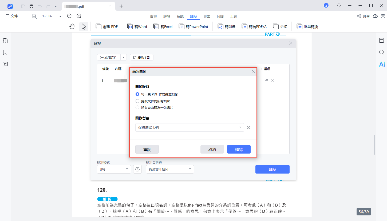The height and width of the screenshot is (221, 387).
Task: Click the blue 轉換 button
Action: pos(273,169)
